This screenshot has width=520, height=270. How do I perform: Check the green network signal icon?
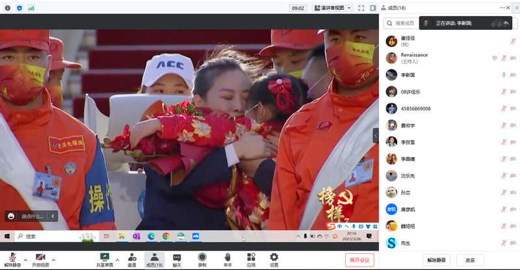point(31,8)
